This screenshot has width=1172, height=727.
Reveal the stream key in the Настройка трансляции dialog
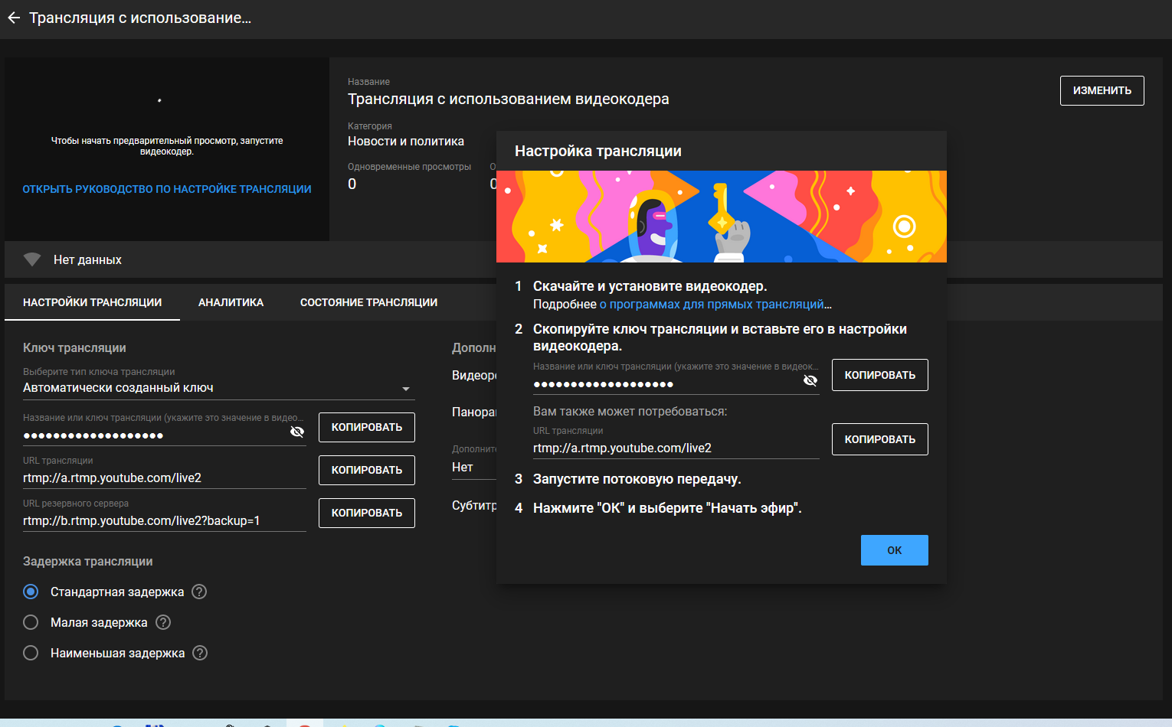click(810, 381)
